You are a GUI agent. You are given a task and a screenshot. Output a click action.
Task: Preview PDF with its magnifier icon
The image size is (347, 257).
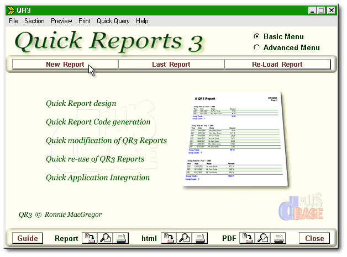(x=262, y=238)
